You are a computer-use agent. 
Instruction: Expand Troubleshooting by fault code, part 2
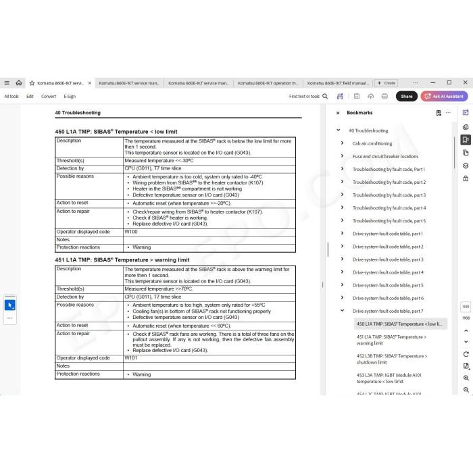(x=342, y=182)
